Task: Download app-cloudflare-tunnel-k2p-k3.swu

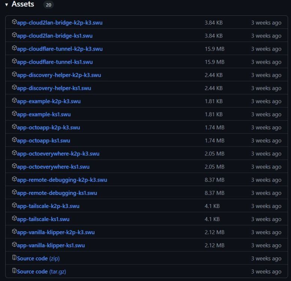Action: tap(60, 49)
